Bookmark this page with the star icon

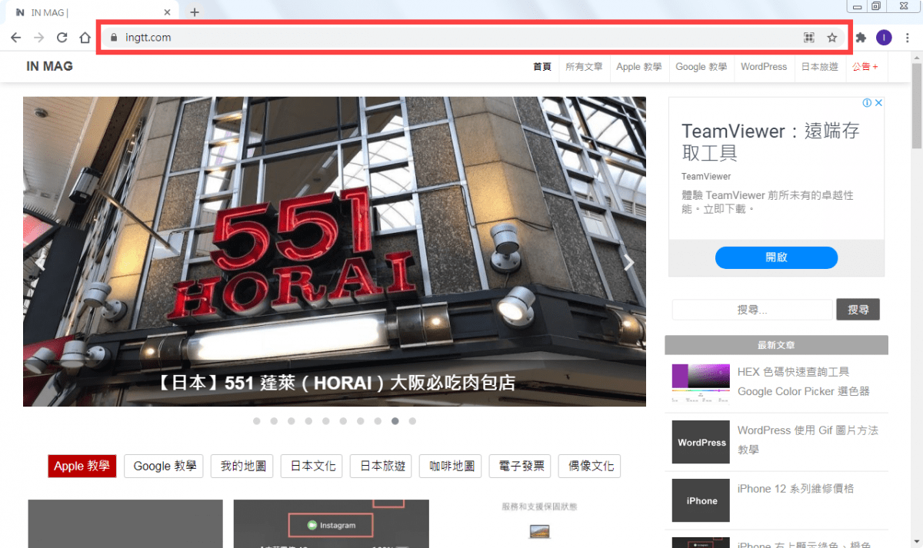click(x=831, y=38)
